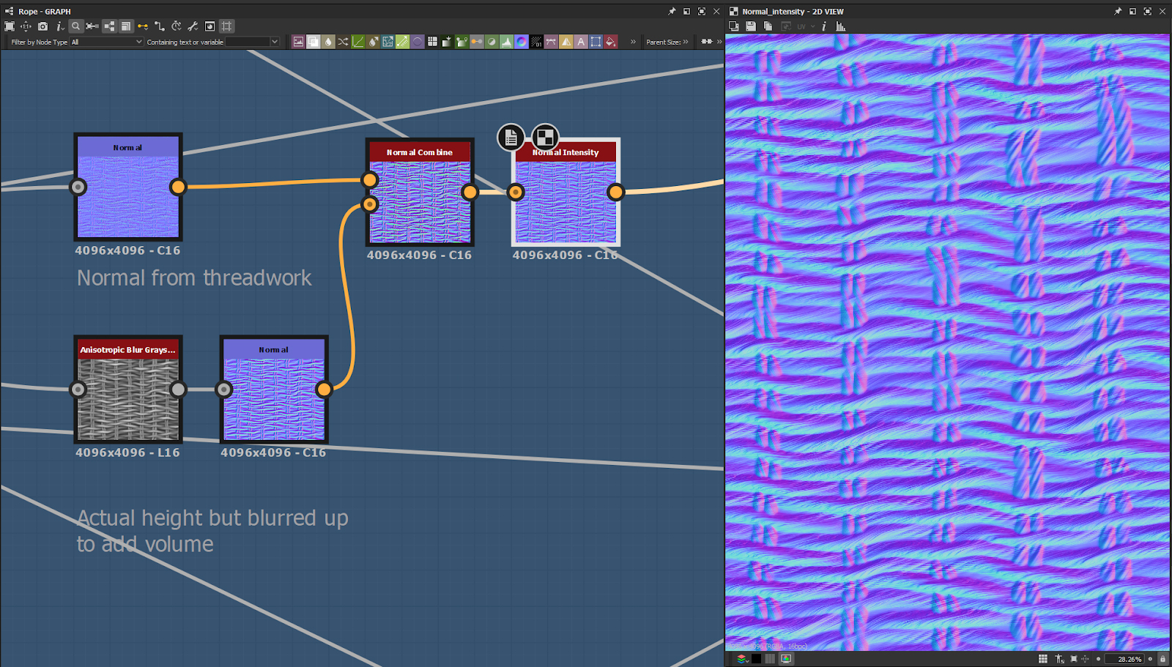
Task: Copy the 2D View image to clipboard
Action: coord(734,26)
